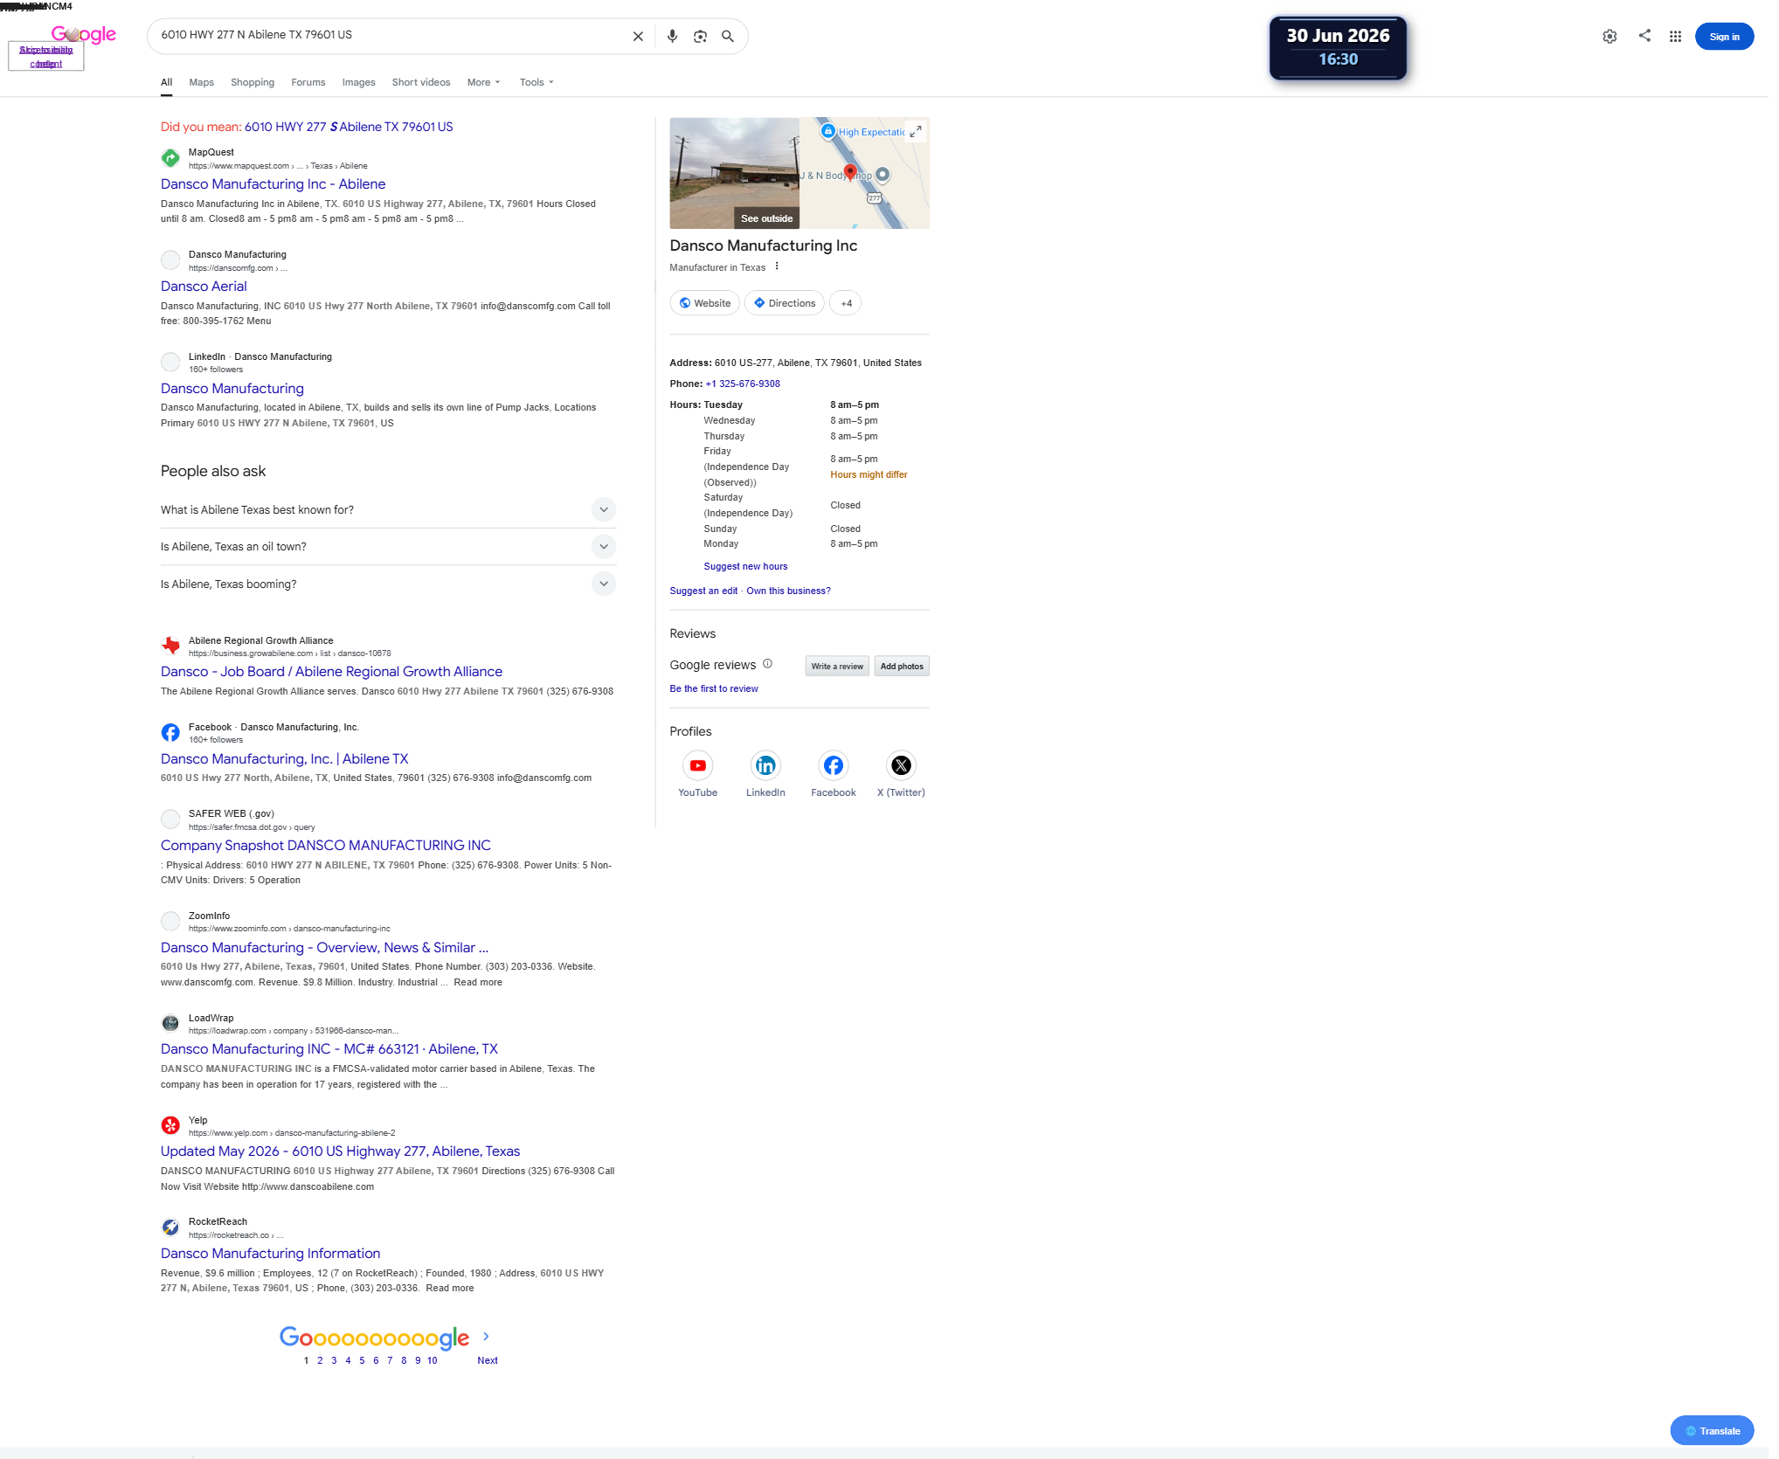The image size is (1779, 1459).
Task: Click the Facebook favicon in search results
Action: (170, 732)
